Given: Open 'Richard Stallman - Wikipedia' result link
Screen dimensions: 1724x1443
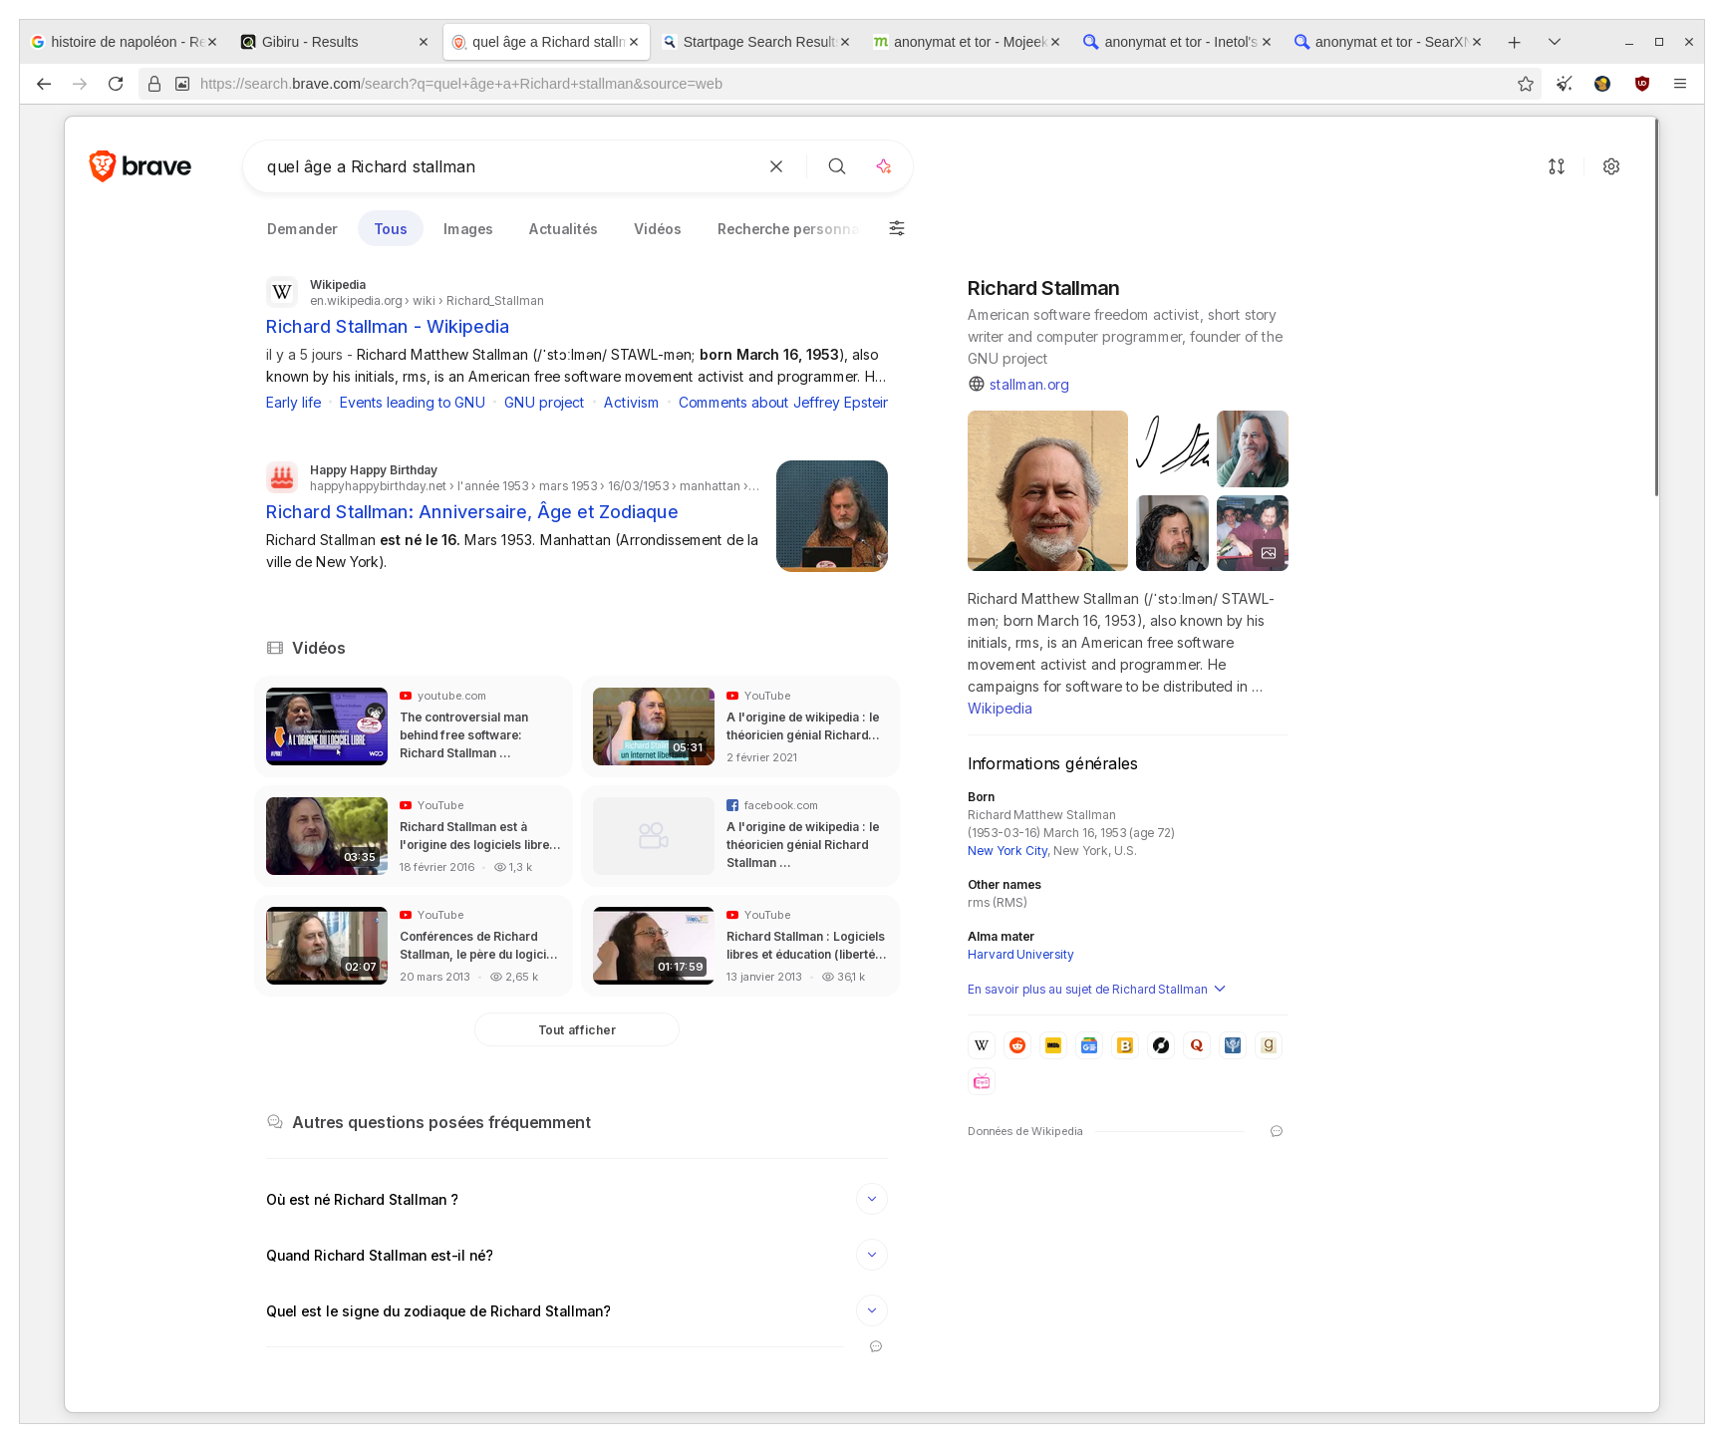Looking at the screenshot, I should click(387, 327).
